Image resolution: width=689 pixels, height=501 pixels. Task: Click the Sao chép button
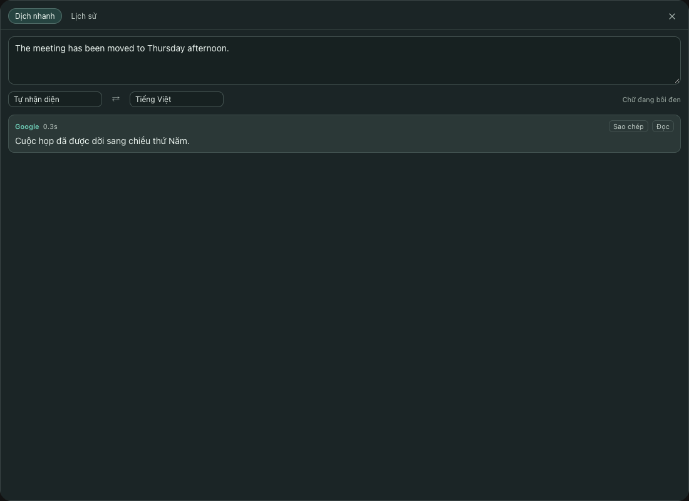pyautogui.click(x=628, y=127)
